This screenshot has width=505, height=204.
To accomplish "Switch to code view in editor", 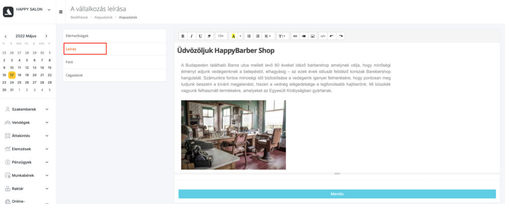I will coord(323,36).
